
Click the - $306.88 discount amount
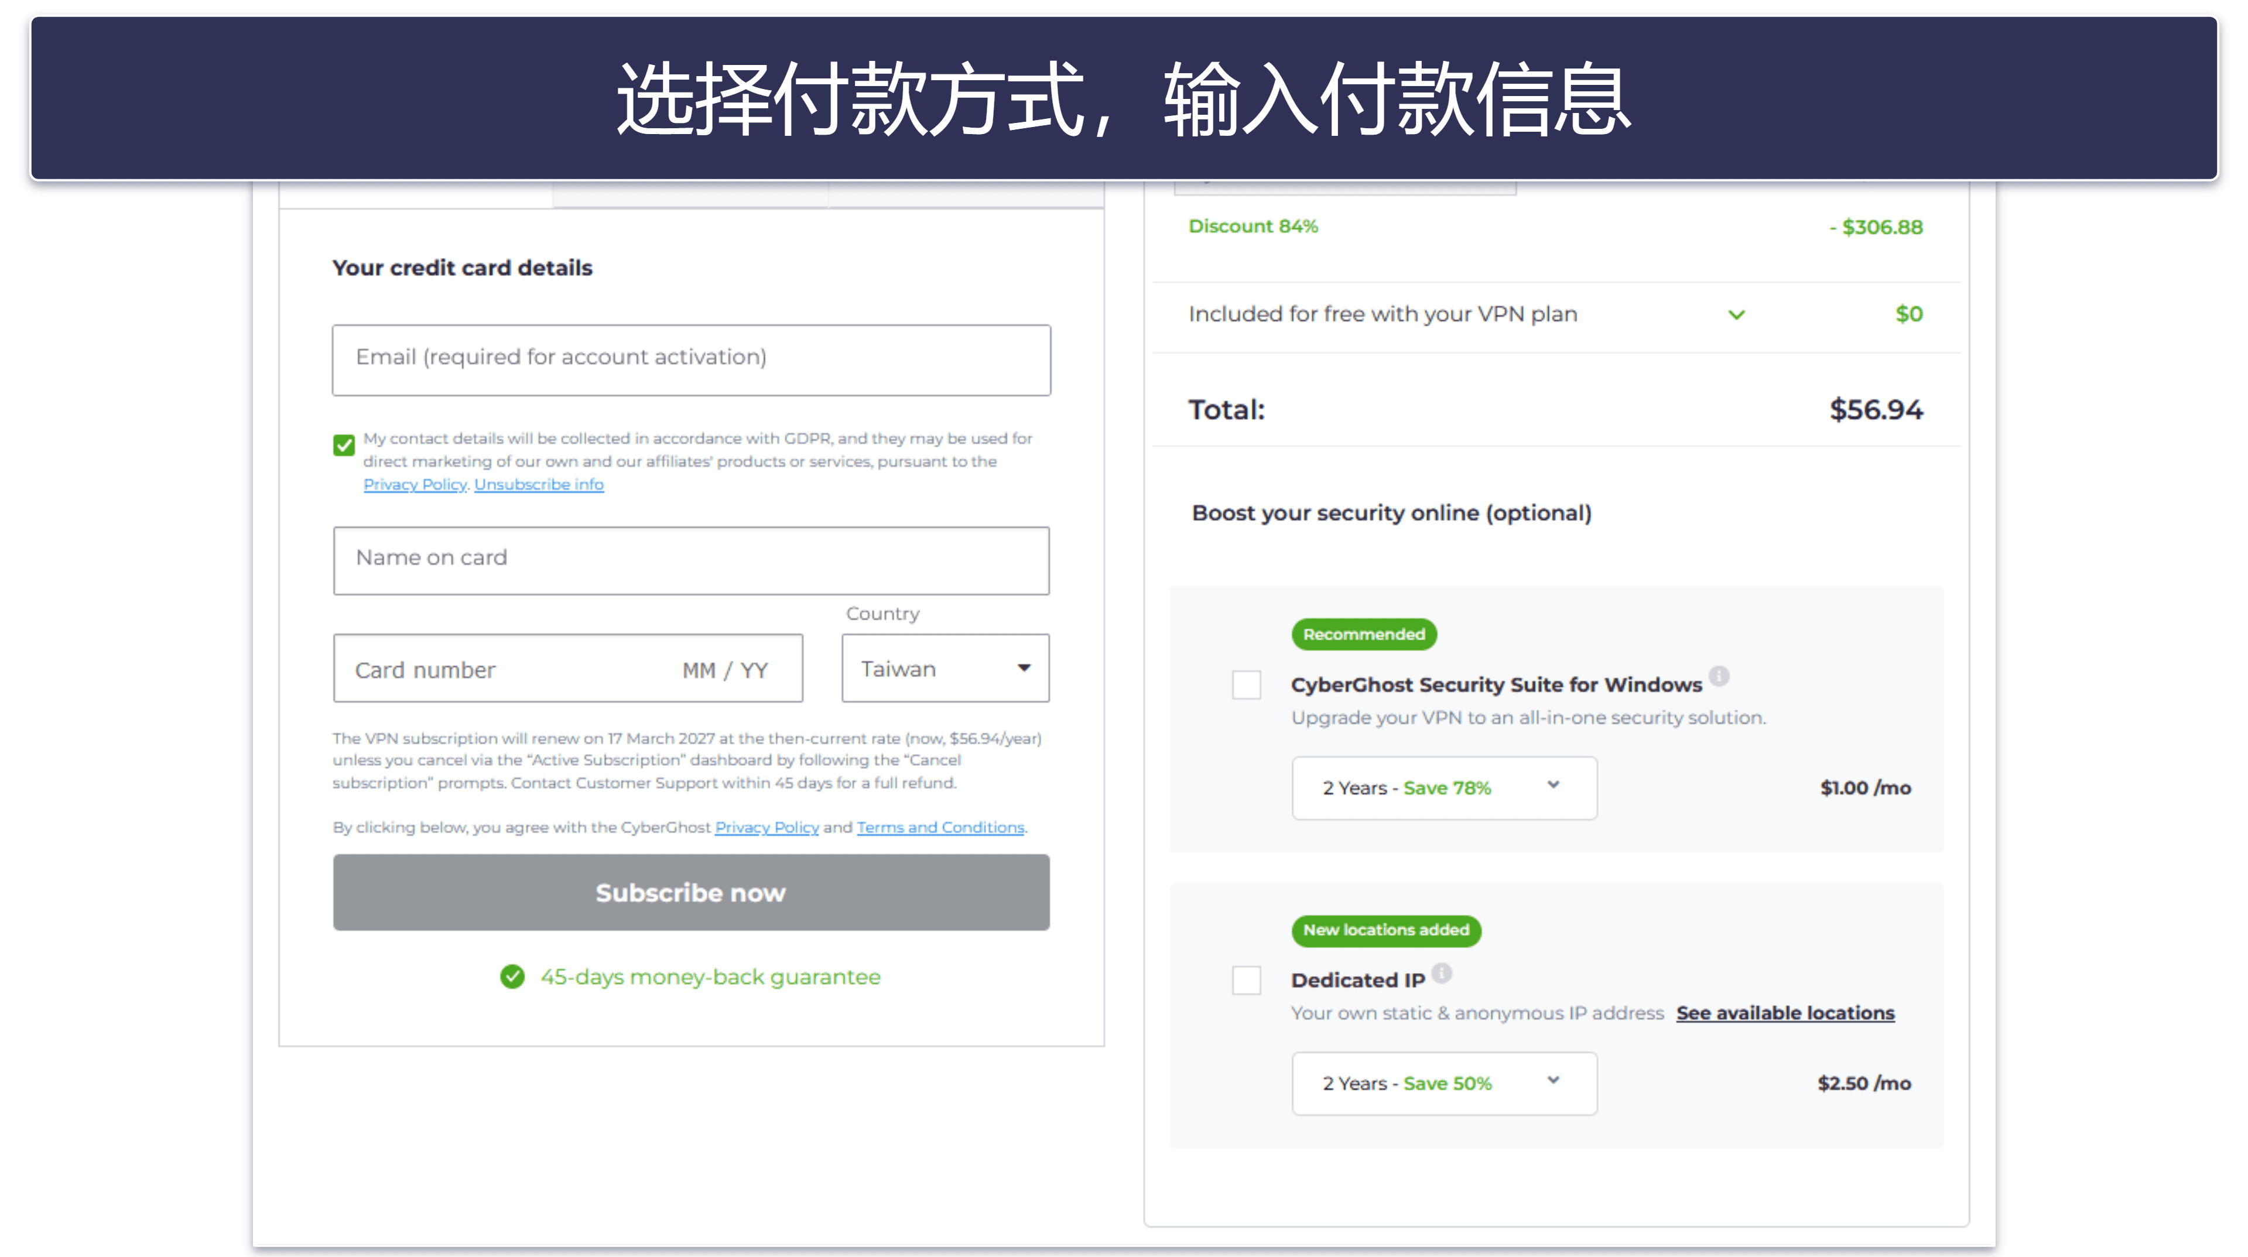click(1876, 227)
